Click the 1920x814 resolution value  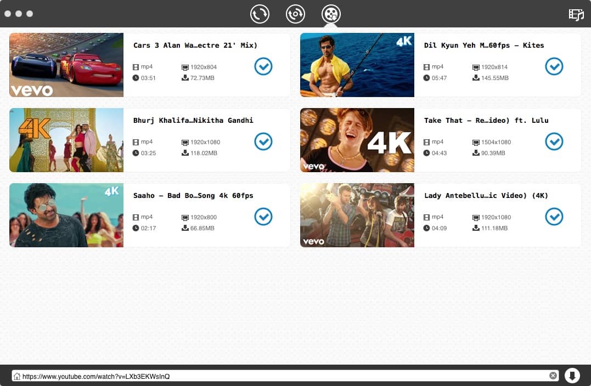tap(494, 67)
